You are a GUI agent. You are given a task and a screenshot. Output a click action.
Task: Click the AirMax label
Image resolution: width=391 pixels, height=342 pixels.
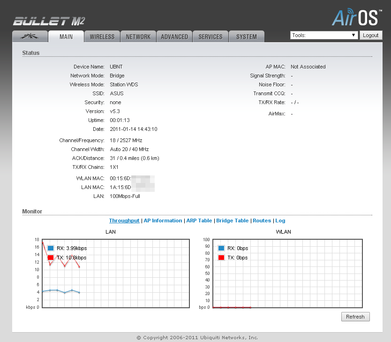point(277,114)
